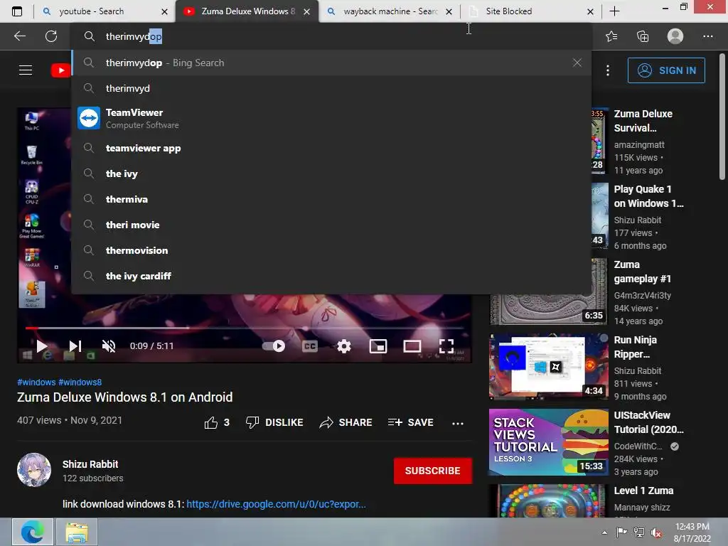Open YouTube hamburger guide menu

tap(26, 70)
